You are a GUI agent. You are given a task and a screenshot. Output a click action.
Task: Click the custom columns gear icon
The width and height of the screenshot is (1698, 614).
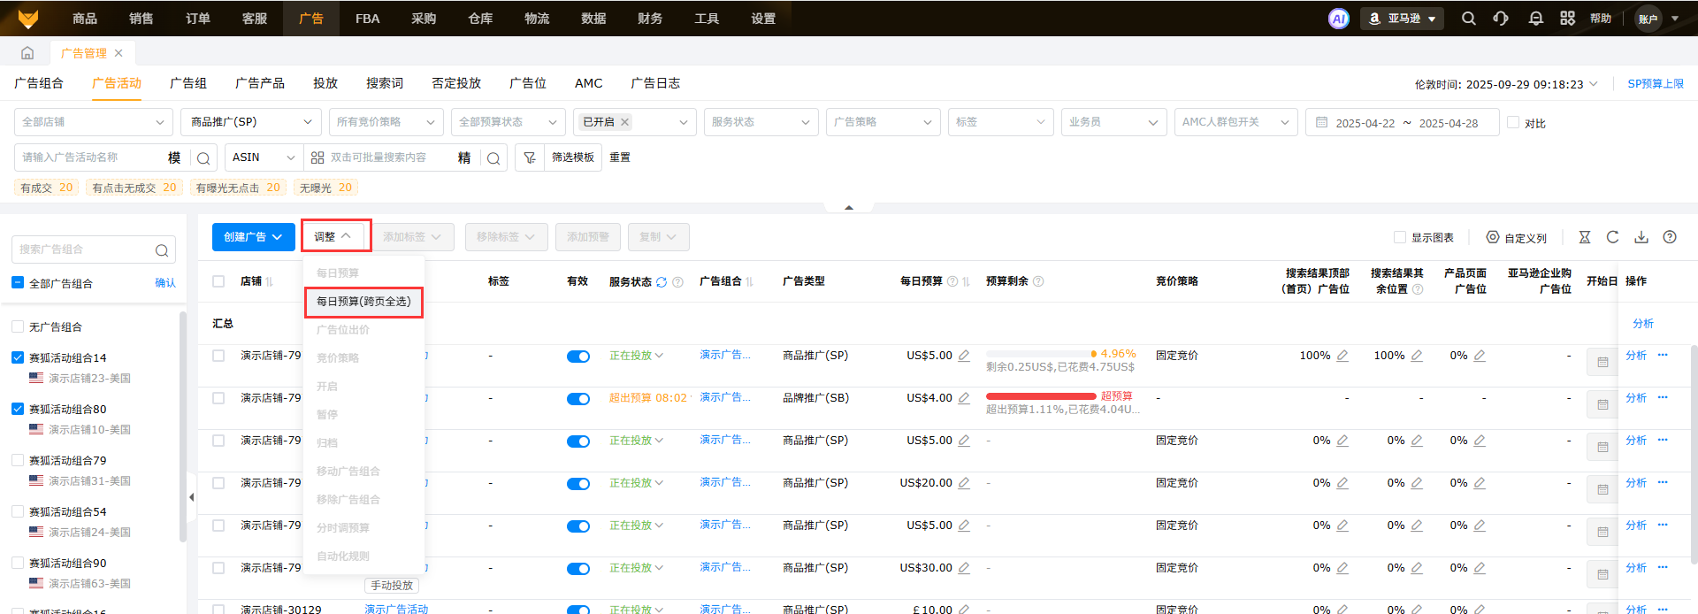pos(1493,237)
